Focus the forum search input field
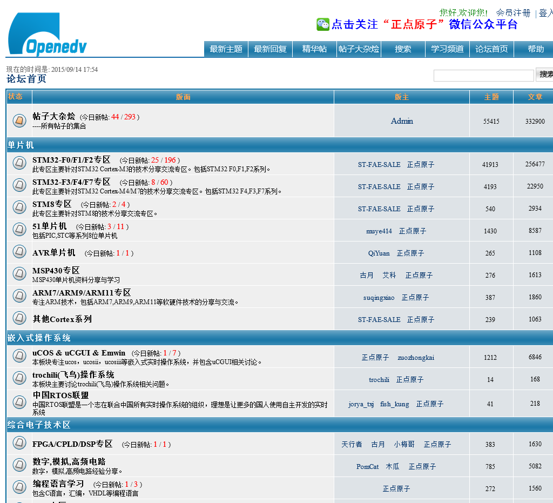 [x=483, y=76]
